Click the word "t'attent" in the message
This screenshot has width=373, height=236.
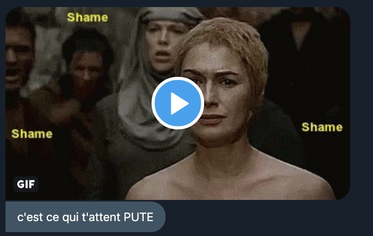(x=101, y=217)
